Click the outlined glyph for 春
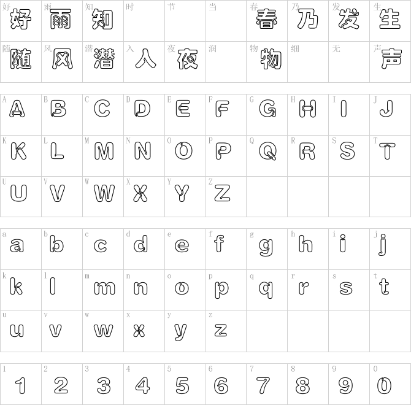The width and height of the screenshot is (411, 405). [x=267, y=19]
